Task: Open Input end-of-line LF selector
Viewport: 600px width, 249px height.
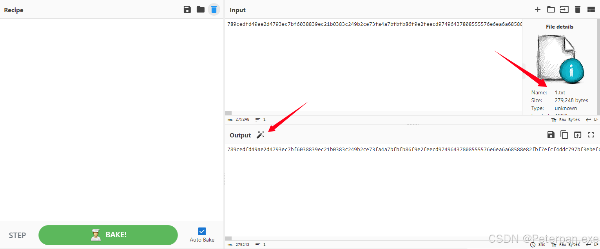Action: pyautogui.click(x=592, y=120)
